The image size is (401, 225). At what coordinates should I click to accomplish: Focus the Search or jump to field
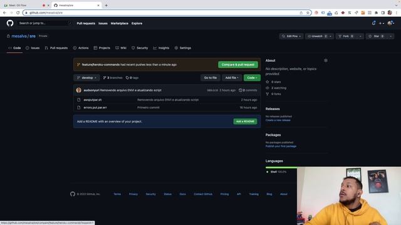click(x=44, y=23)
